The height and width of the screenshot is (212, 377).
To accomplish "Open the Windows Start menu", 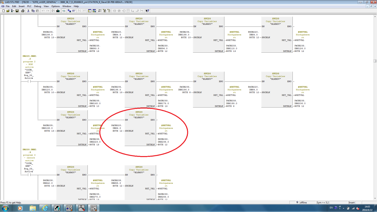I will click(6, 208).
